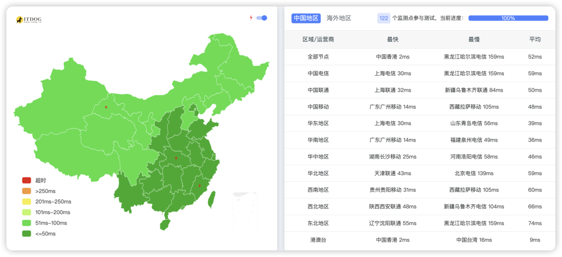
Task: Click 福建泉州电信 49ms cell
Action: pos(474,140)
